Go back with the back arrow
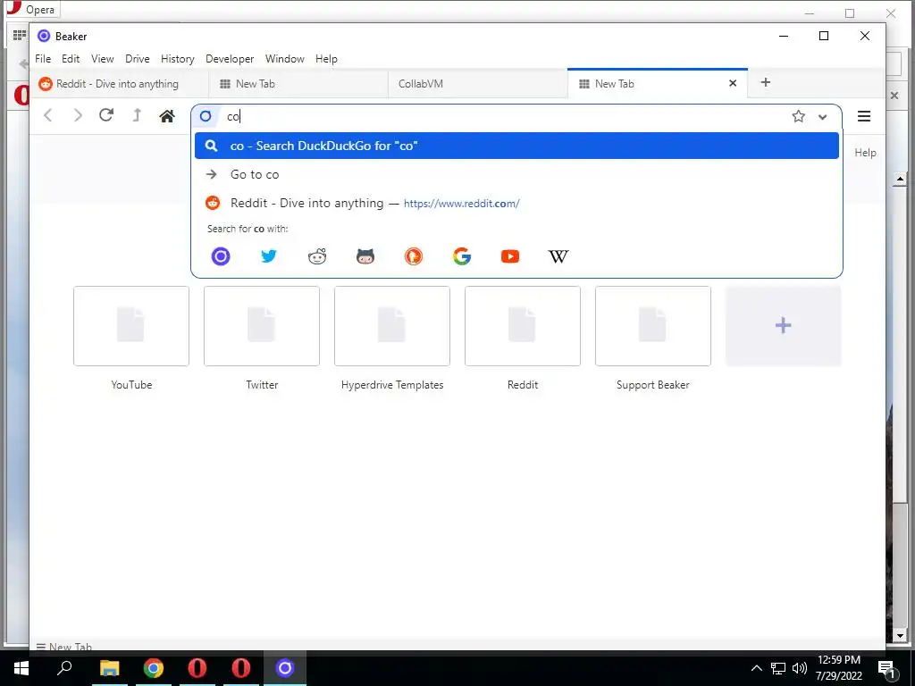Image resolution: width=915 pixels, height=686 pixels. (x=48, y=115)
